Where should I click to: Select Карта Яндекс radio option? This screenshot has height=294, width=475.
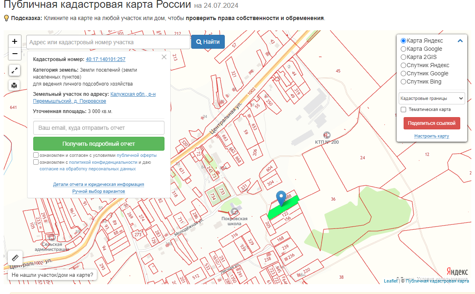403,41
